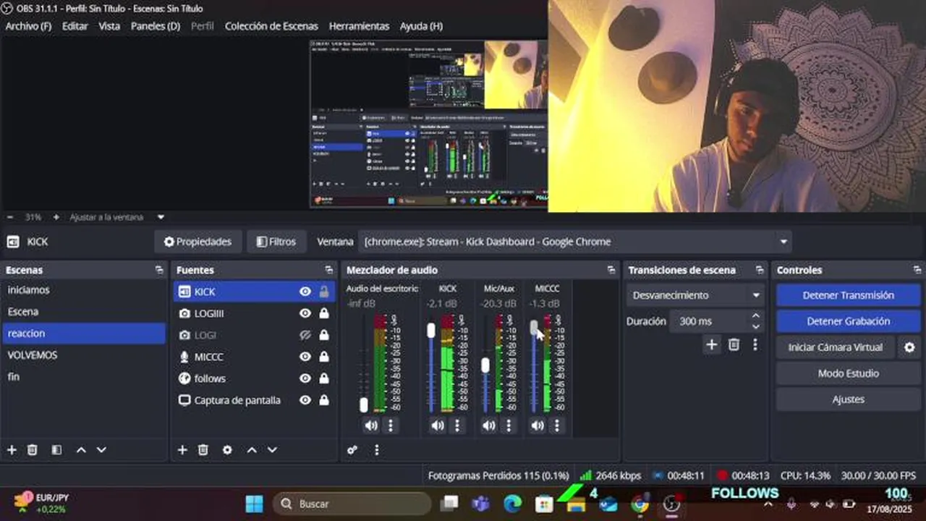Screen dimensions: 926x521
Task: Unlock the LOGIIII source
Action: point(324,313)
